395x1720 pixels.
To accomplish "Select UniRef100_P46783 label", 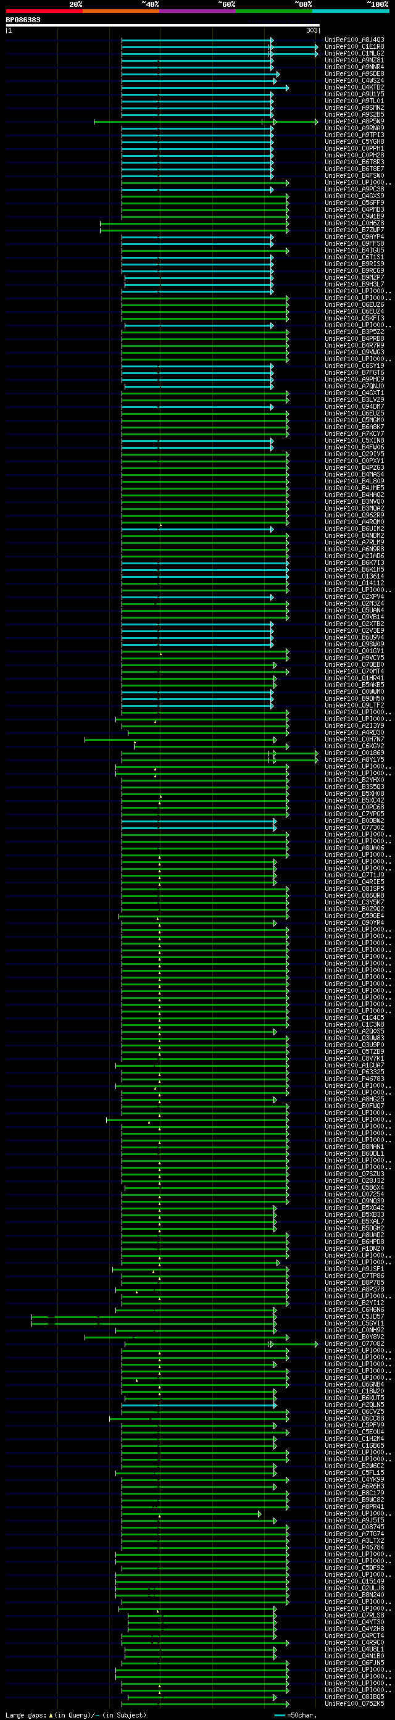I will point(354,1079).
